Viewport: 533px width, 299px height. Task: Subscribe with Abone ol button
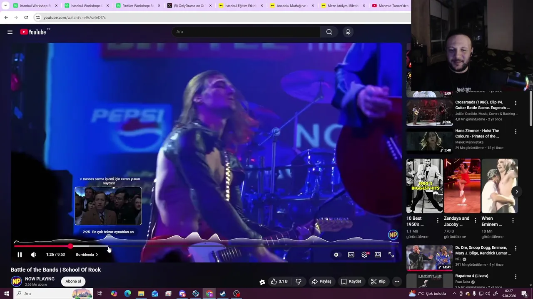[x=73, y=281]
